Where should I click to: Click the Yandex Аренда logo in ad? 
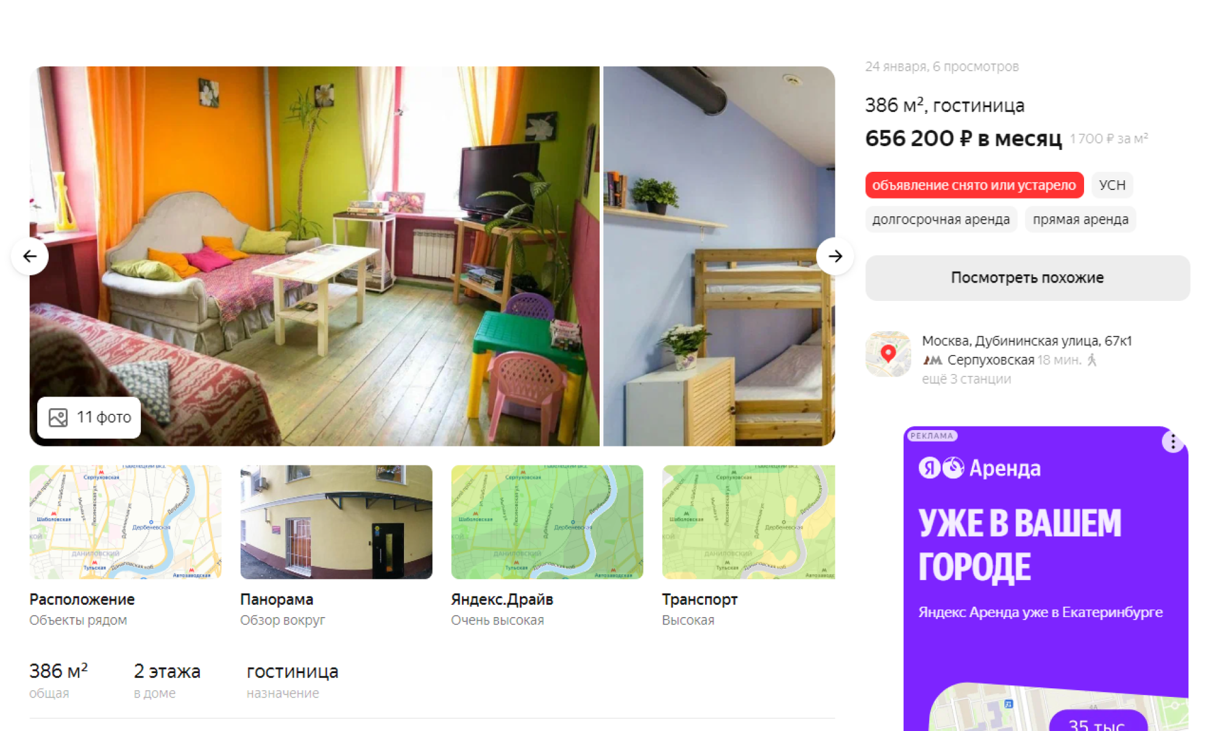(979, 468)
